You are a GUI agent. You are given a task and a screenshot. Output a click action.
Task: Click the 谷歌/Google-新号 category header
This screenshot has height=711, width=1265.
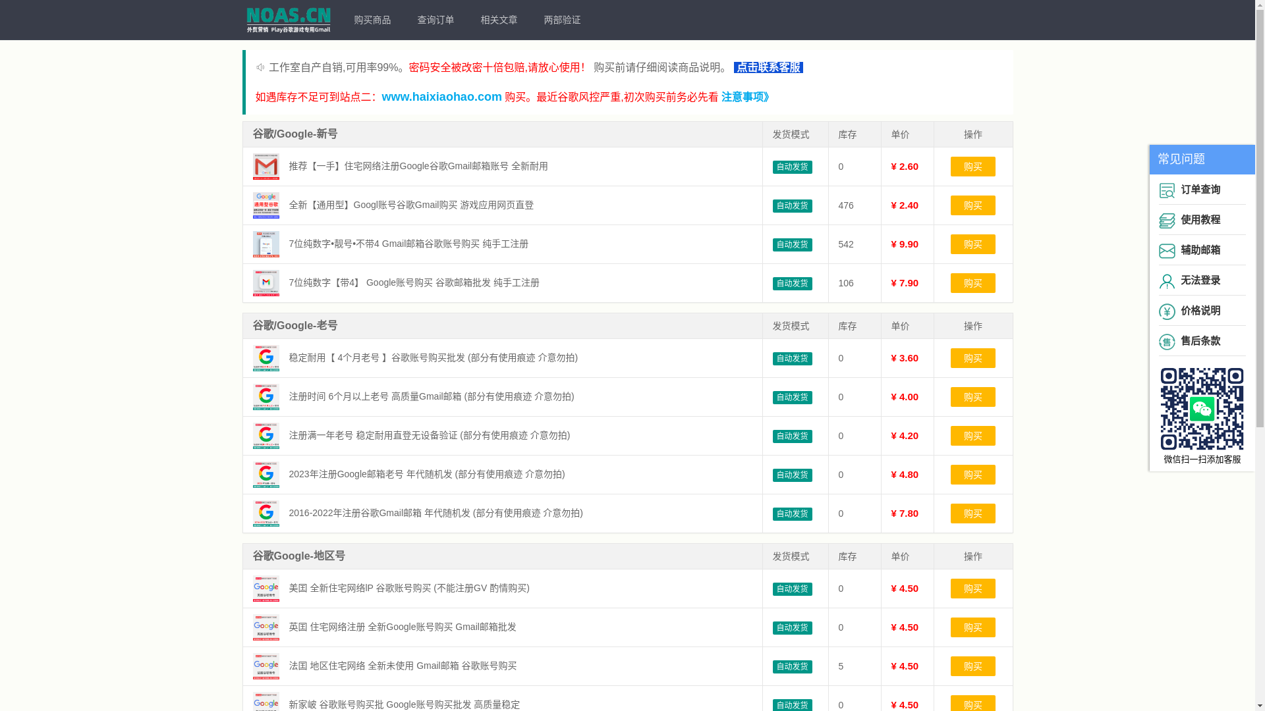coord(295,134)
